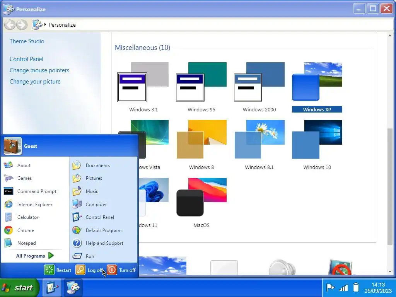Open the window color white swatch
This screenshot has width=396, height=297.
(x=224, y=268)
